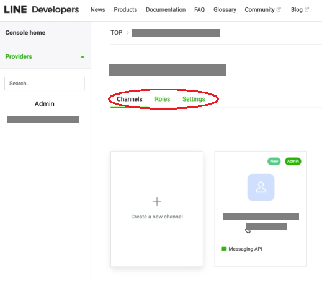Switch to the Channels tab
Viewport: 322px width, 281px height.
pyautogui.click(x=130, y=99)
